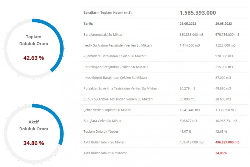The image size is (250, 167).
Task: Click the Barajlarımızdaki Su Miktarı label
Action: pos(103,34)
